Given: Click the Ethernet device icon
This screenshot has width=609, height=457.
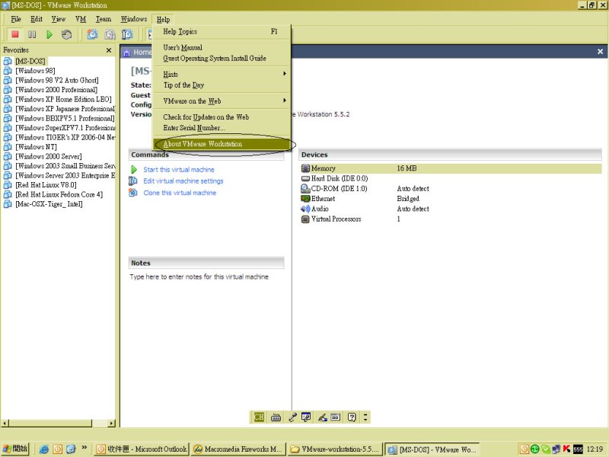Looking at the screenshot, I should click(305, 199).
